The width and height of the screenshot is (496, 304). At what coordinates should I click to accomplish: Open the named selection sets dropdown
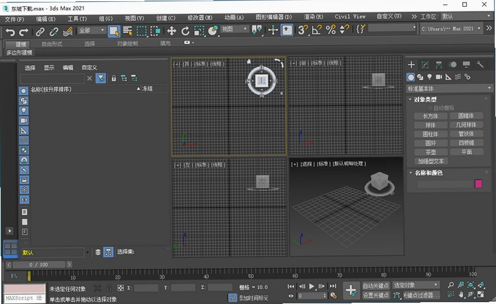pyautogui.click(x=391, y=28)
